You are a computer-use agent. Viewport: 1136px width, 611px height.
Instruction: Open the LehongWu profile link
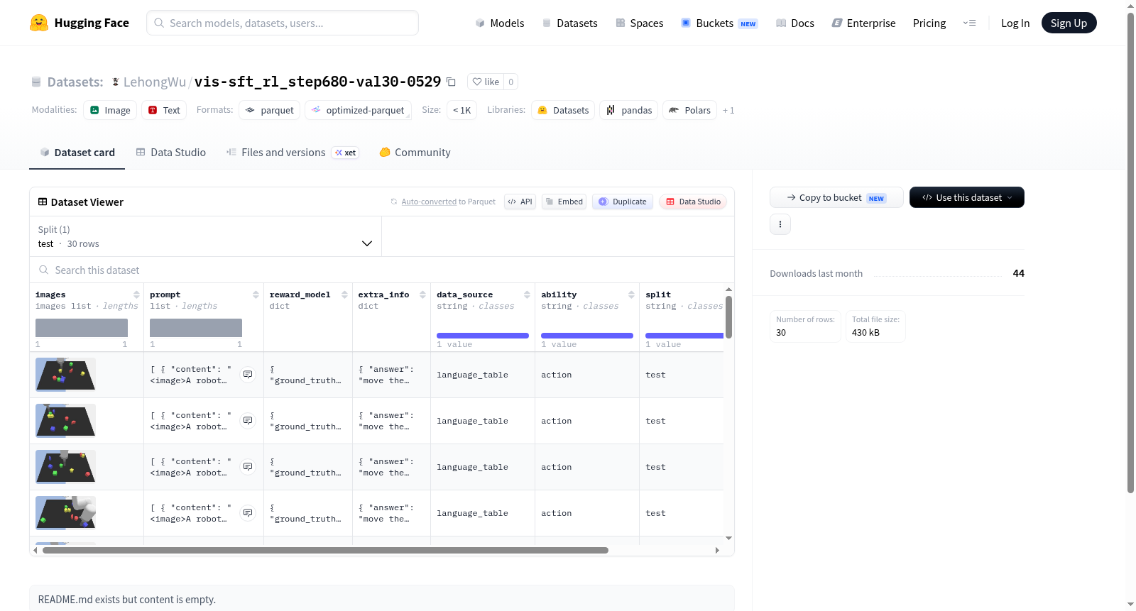coord(155,82)
